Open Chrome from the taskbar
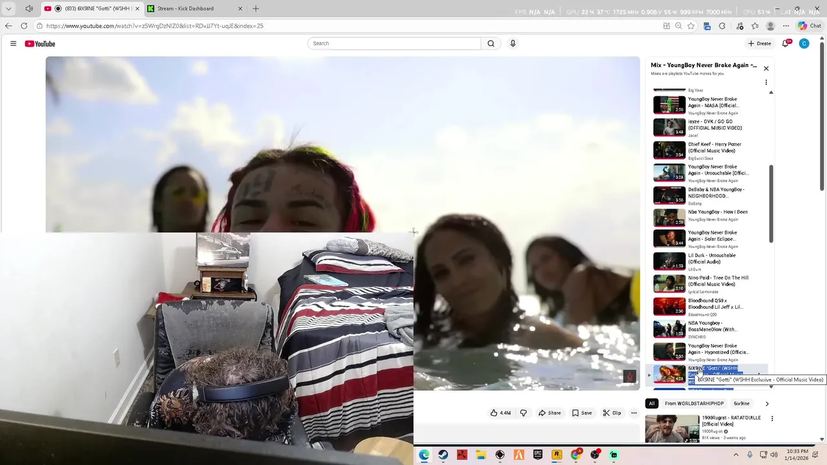Screen dimensions: 827x465 coord(576,455)
